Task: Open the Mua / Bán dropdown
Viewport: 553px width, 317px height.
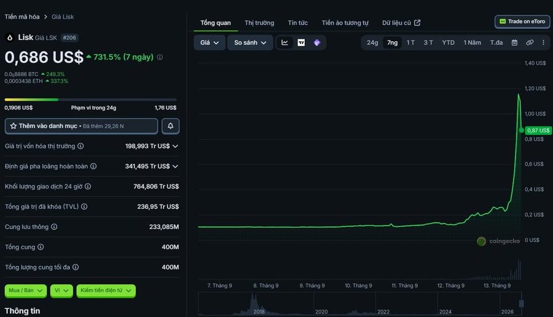Action: (x=25, y=291)
